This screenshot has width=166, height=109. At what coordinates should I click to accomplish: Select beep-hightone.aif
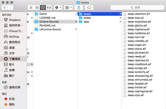pos(144,29)
